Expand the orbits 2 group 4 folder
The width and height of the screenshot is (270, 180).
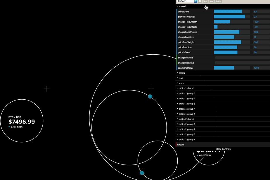click(223, 139)
